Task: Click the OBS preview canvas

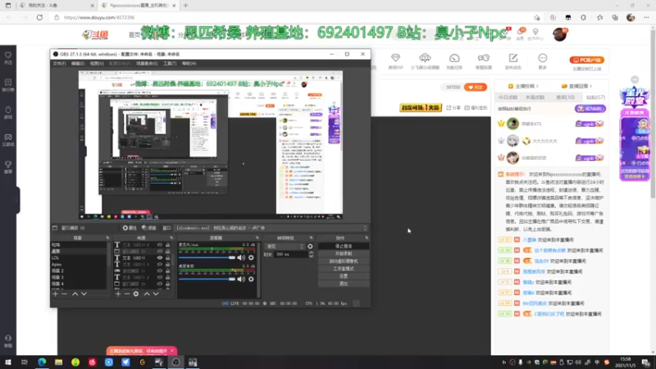Action: (211, 145)
